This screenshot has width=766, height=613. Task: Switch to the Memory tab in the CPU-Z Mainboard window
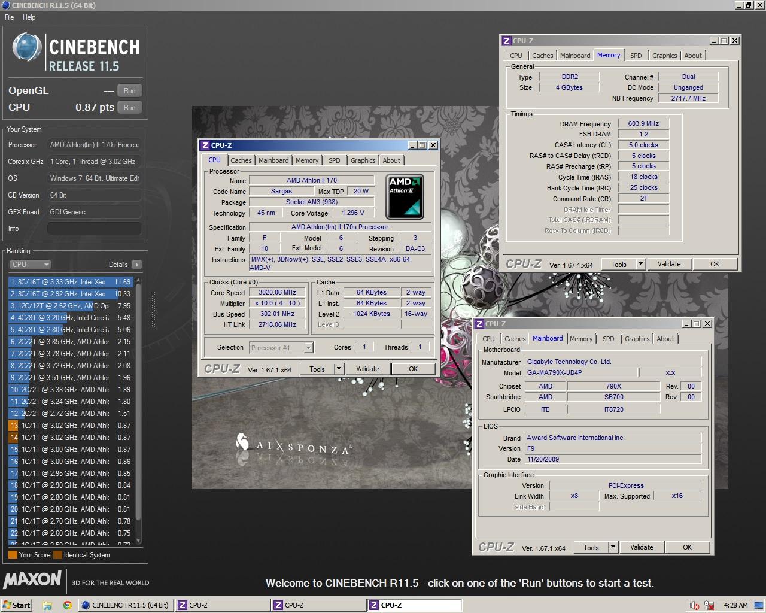pyautogui.click(x=581, y=339)
